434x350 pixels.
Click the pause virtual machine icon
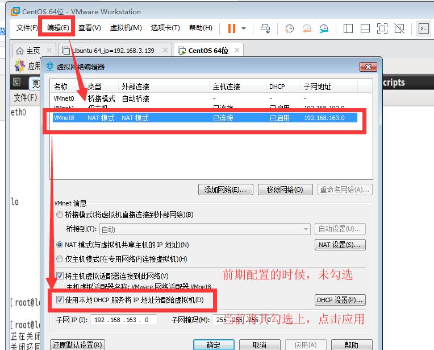[232, 28]
